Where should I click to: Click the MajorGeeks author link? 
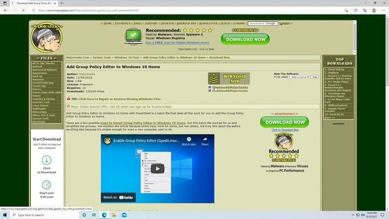click(87, 74)
